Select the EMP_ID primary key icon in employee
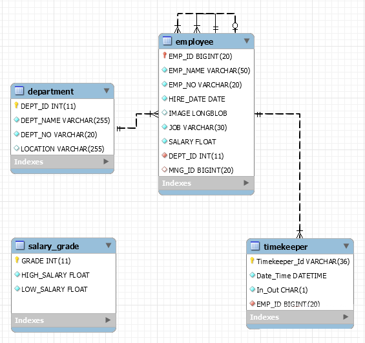 (165, 55)
